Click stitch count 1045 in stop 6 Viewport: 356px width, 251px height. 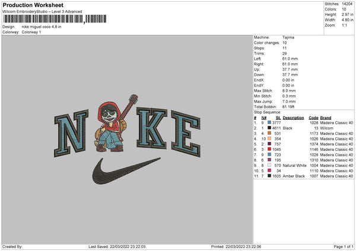276,150
